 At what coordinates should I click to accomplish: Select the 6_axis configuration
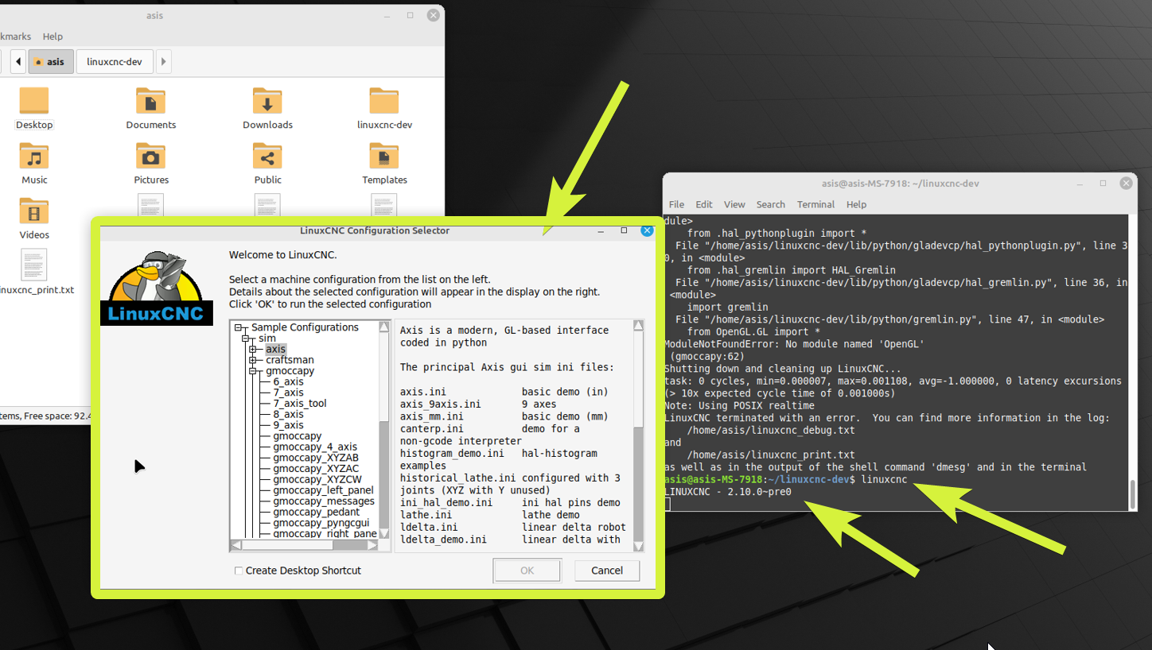[288, 382]
